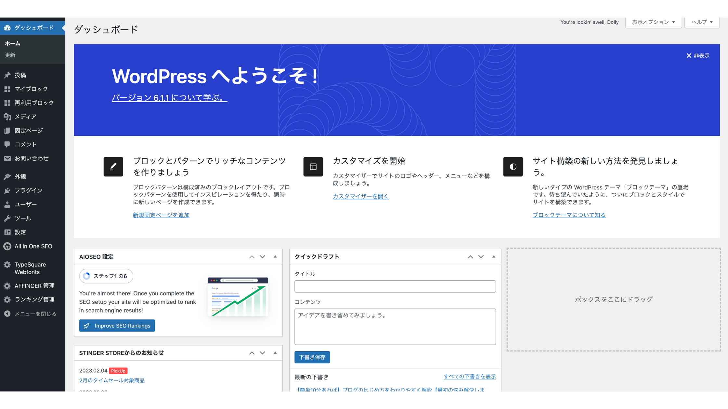Image resolution: width=728 pixels, height=409 pixels.
Task: Click the plug icon next to プラグイン
Action: [7, 191]
